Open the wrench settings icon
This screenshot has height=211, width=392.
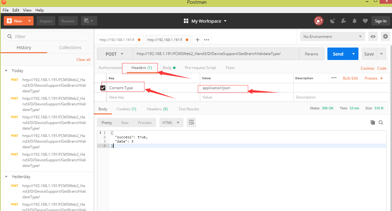344,21
